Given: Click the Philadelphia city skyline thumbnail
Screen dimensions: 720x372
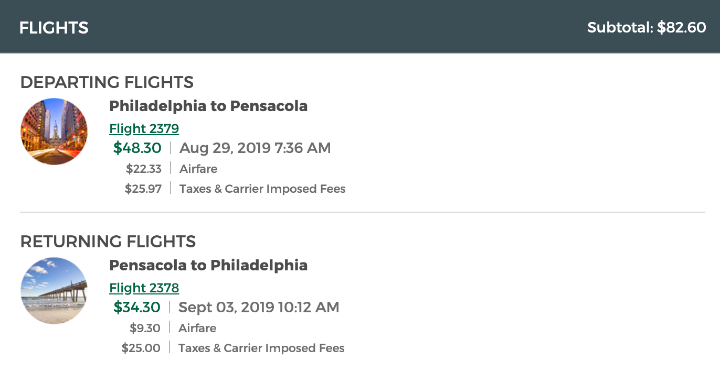Looking at the screenshot, I should [x=54, y=132].
